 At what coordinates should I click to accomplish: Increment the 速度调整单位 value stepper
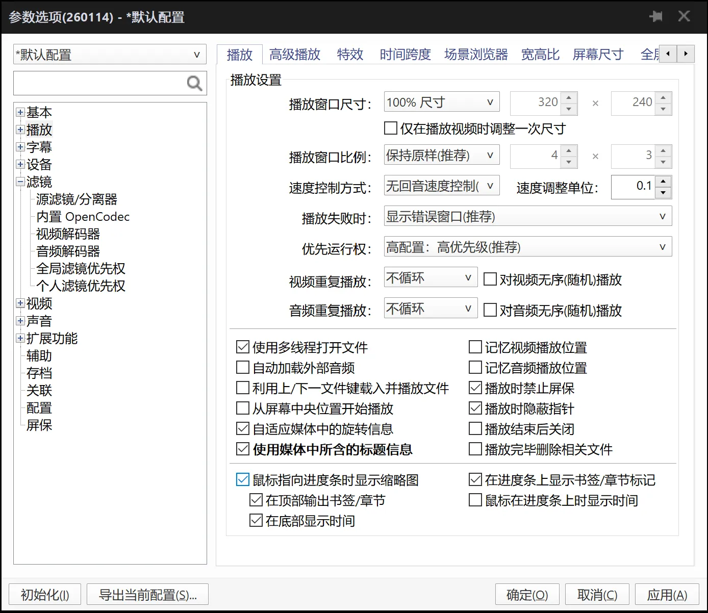(x=663, y=182)
